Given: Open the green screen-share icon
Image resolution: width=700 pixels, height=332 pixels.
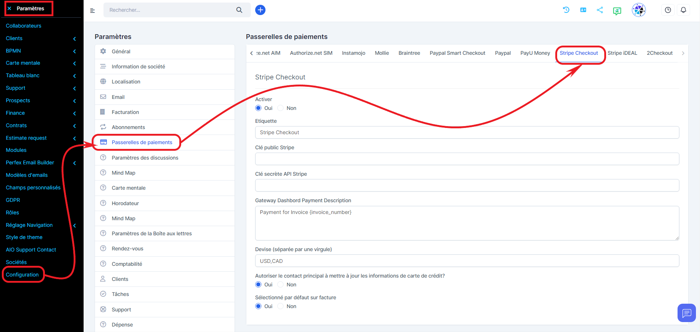Looking at the screenshot, I should click(617, 11).
